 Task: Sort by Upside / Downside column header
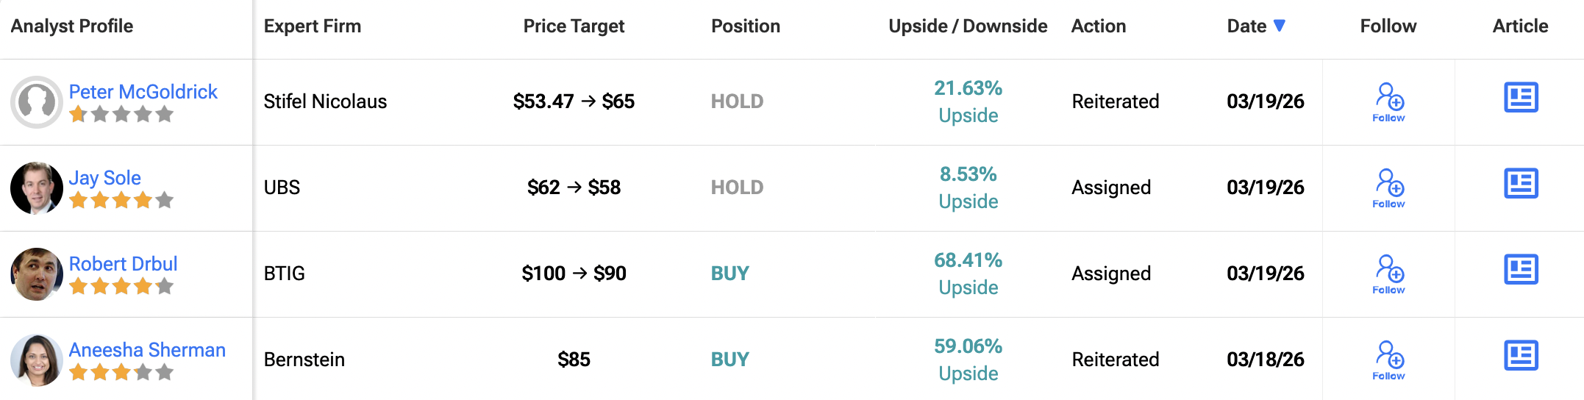[x=968, y=26]
